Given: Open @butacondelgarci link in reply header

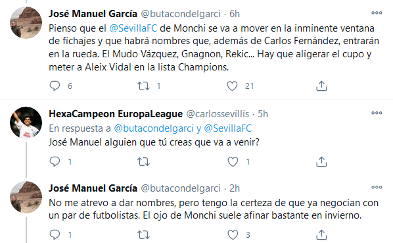Looking at the screenshot, I should (154, 128).
